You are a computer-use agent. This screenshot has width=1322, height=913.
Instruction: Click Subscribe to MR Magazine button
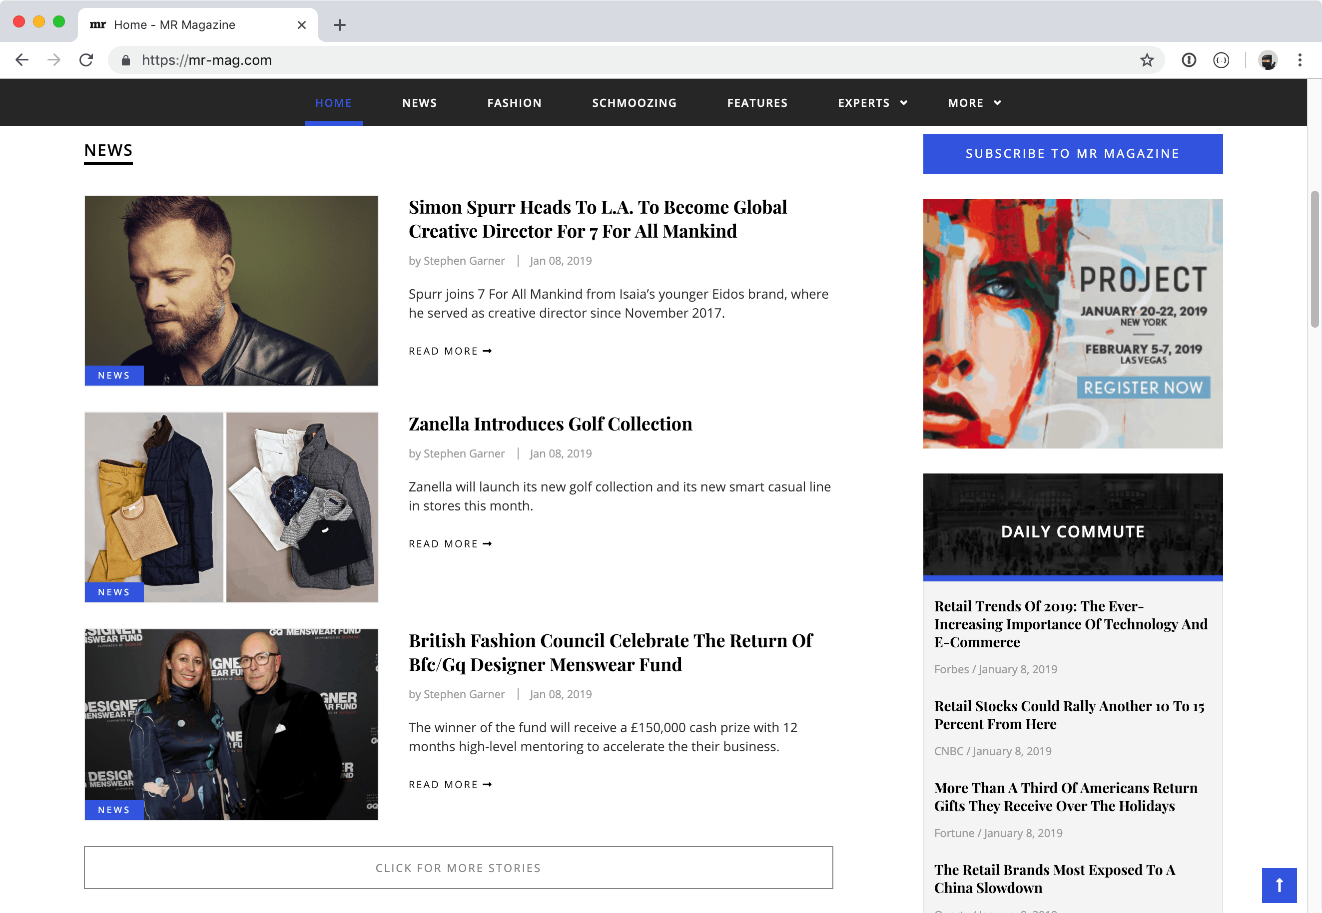(1073, 153)
